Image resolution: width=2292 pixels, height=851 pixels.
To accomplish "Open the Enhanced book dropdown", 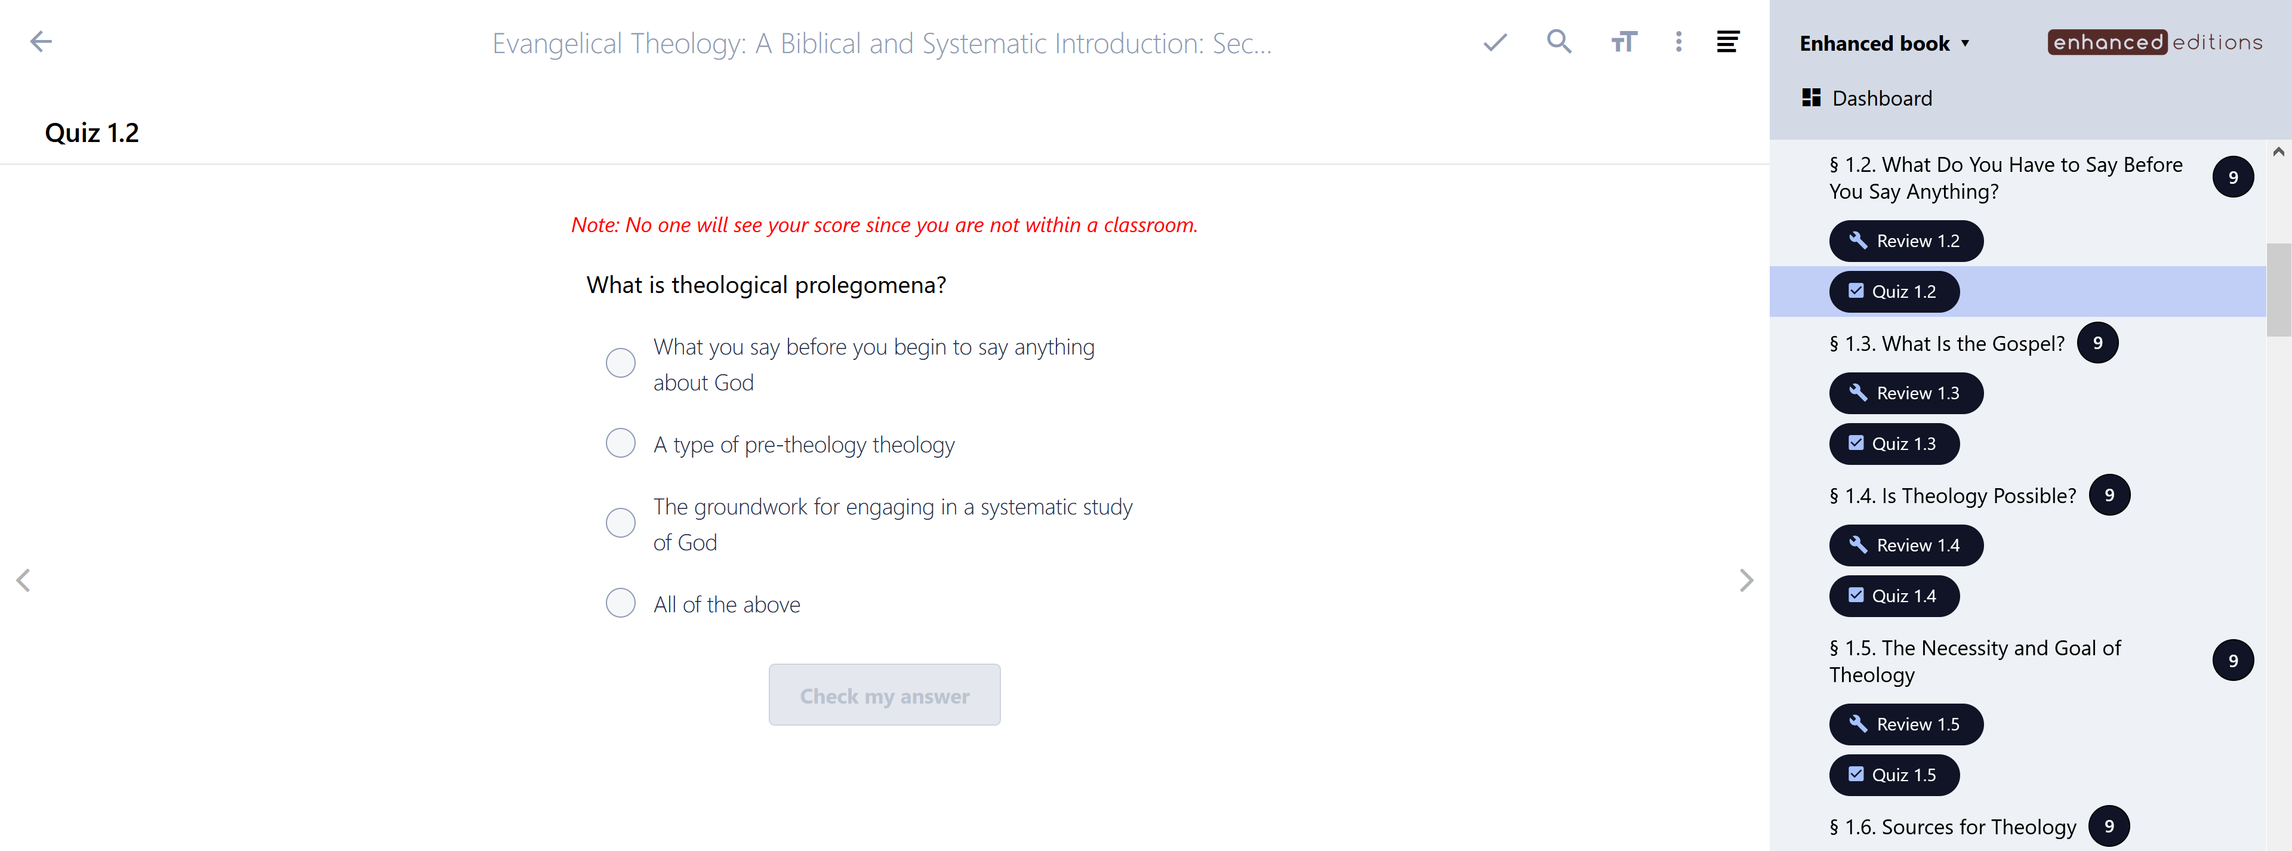I will [1884, 44].
